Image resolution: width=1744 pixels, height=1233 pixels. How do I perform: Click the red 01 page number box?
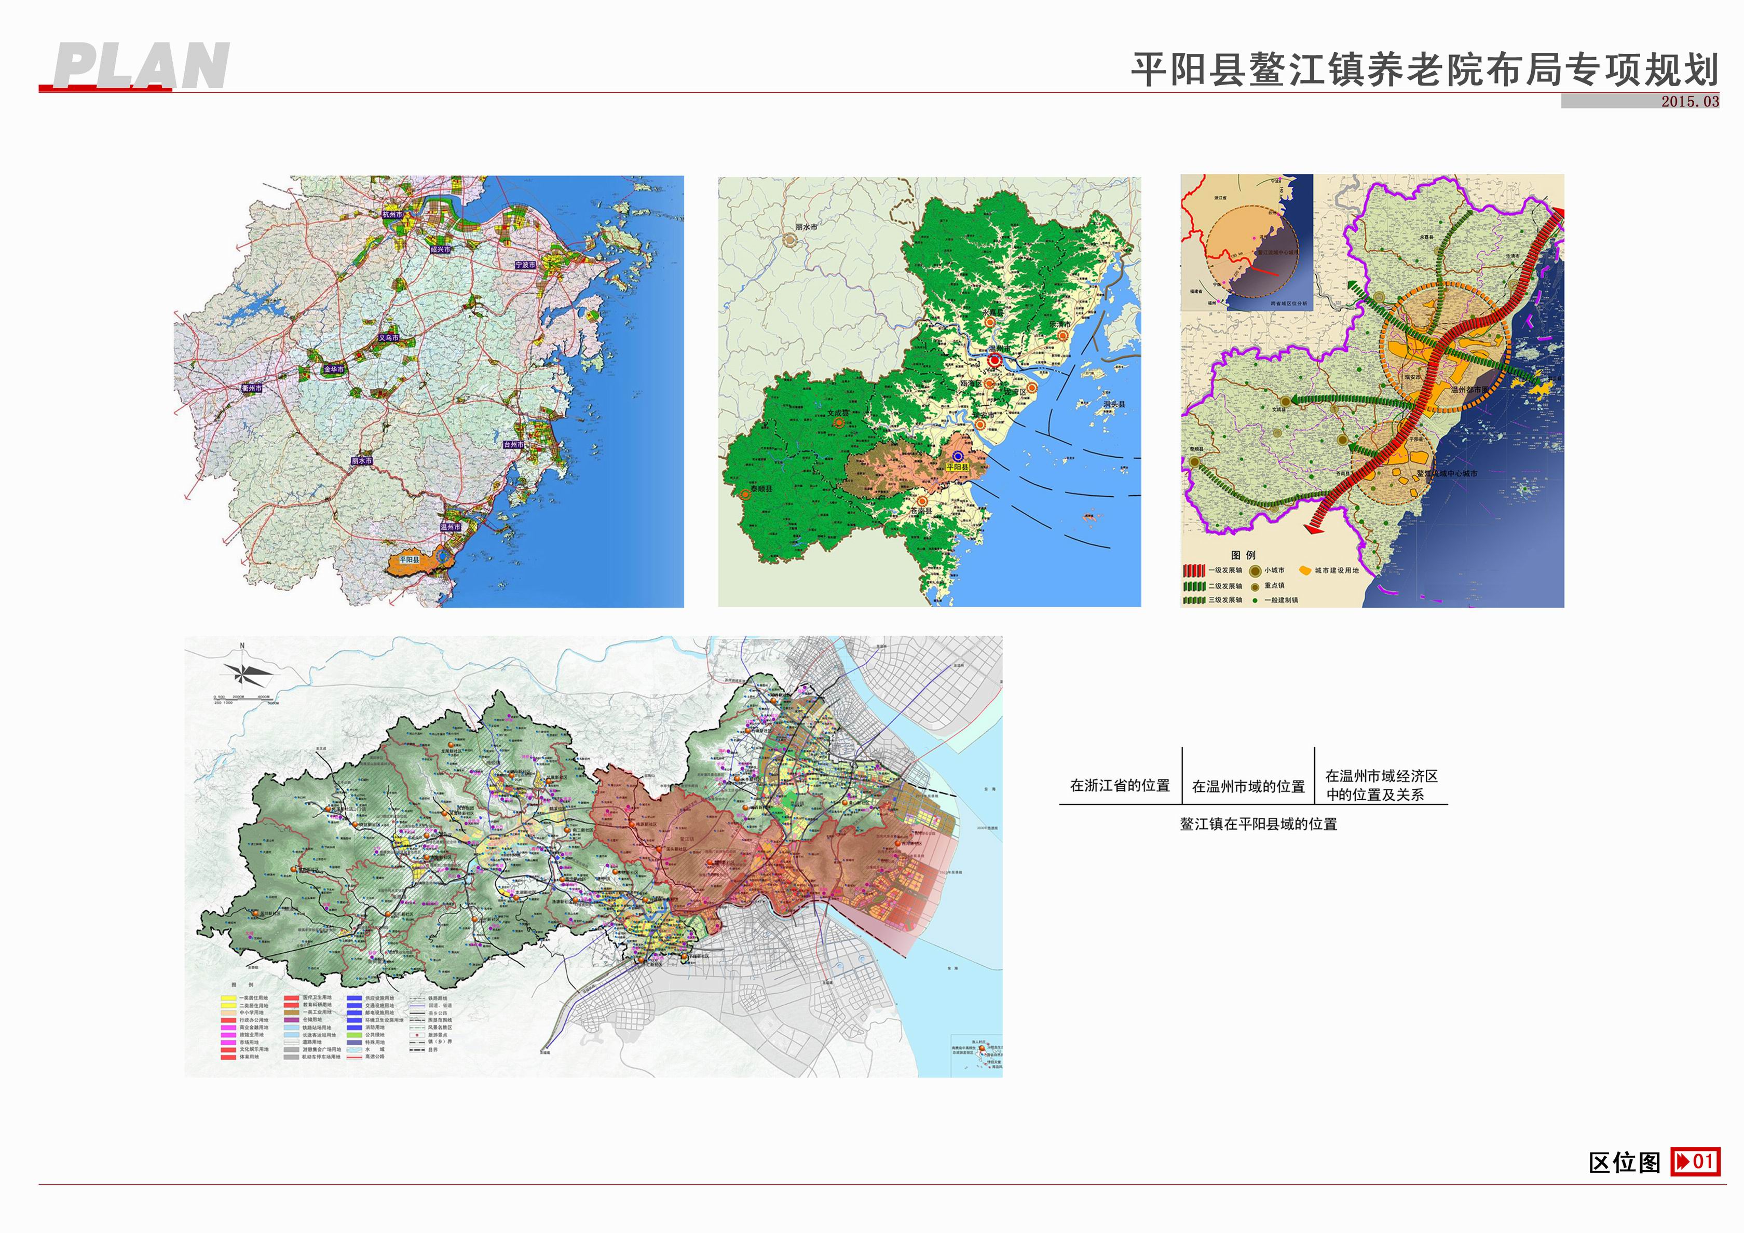pyautogui.click(x=1695, y=1161)
